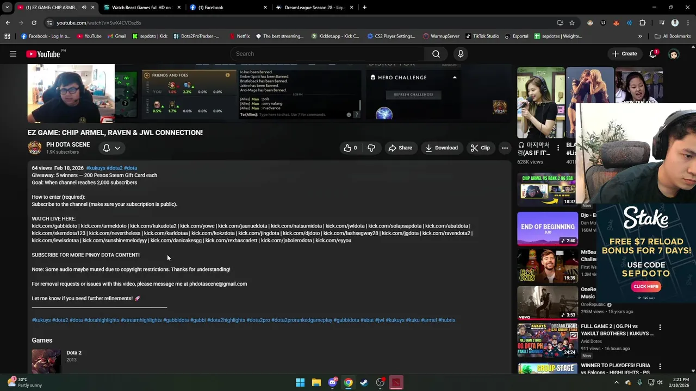Screen dimensions: 696x391
Task: Activate voice search microphone
Action: (461, 54)
